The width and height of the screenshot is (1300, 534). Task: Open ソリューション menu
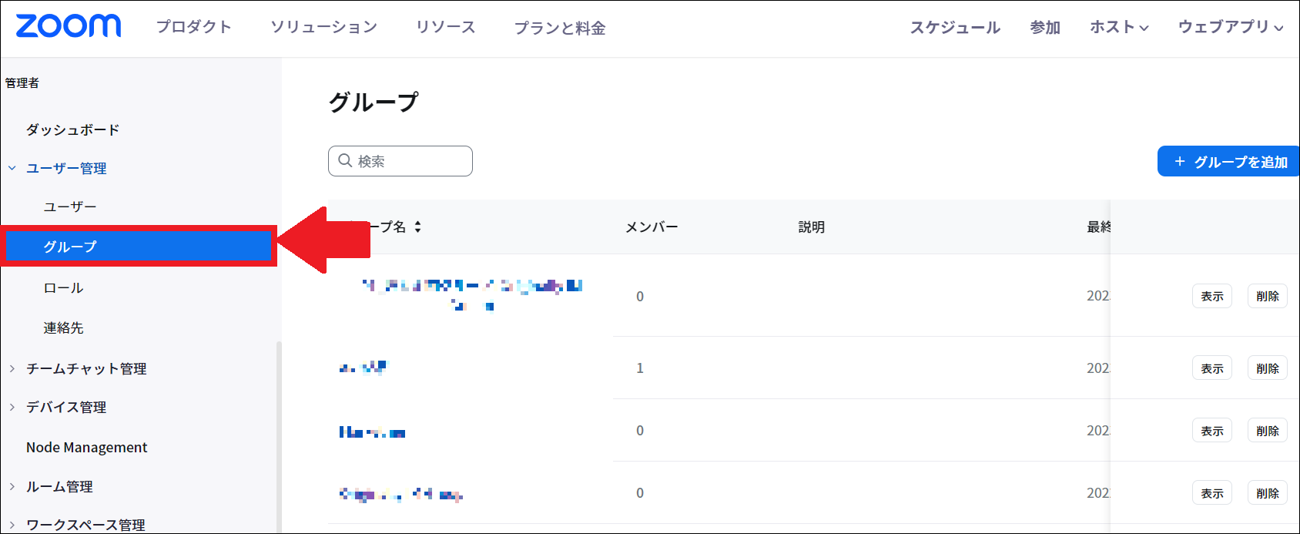[323, 27]
